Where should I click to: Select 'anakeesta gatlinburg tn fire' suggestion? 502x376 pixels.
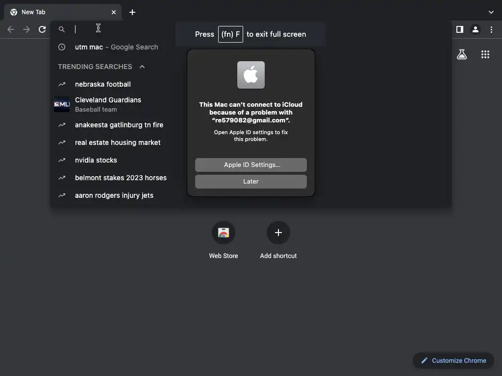coord(251,125)
